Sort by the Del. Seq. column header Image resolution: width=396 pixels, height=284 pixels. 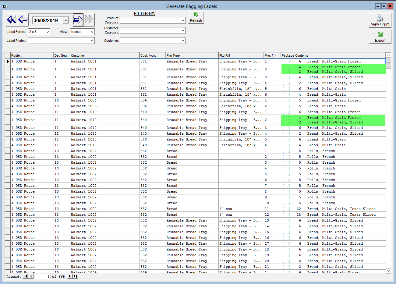tap(62, 55)
